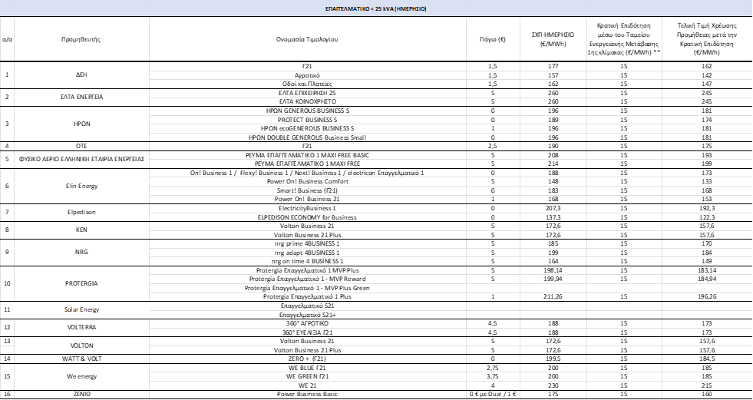Image resolution: width=753 pixels, height=400 pixels.
Task: Select the PROTERGIA supplier cell
Action: click(x=81, y=283)
